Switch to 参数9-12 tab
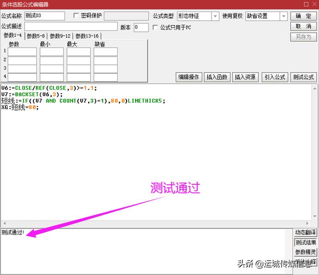Viewport: 319px width, 275px height. coord(60,36)
